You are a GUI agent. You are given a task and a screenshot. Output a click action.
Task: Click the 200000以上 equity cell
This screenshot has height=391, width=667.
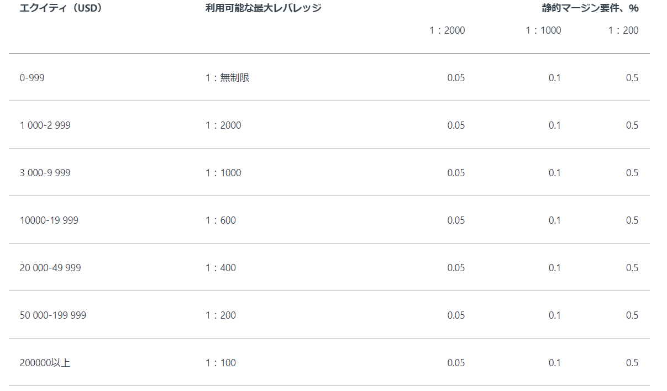pyautogui.click(x=45, y=363)
